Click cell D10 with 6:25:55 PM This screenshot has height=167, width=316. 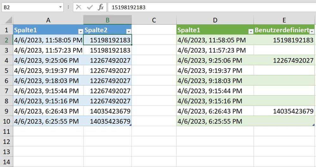pyautogui.click(x=215, y=121)
